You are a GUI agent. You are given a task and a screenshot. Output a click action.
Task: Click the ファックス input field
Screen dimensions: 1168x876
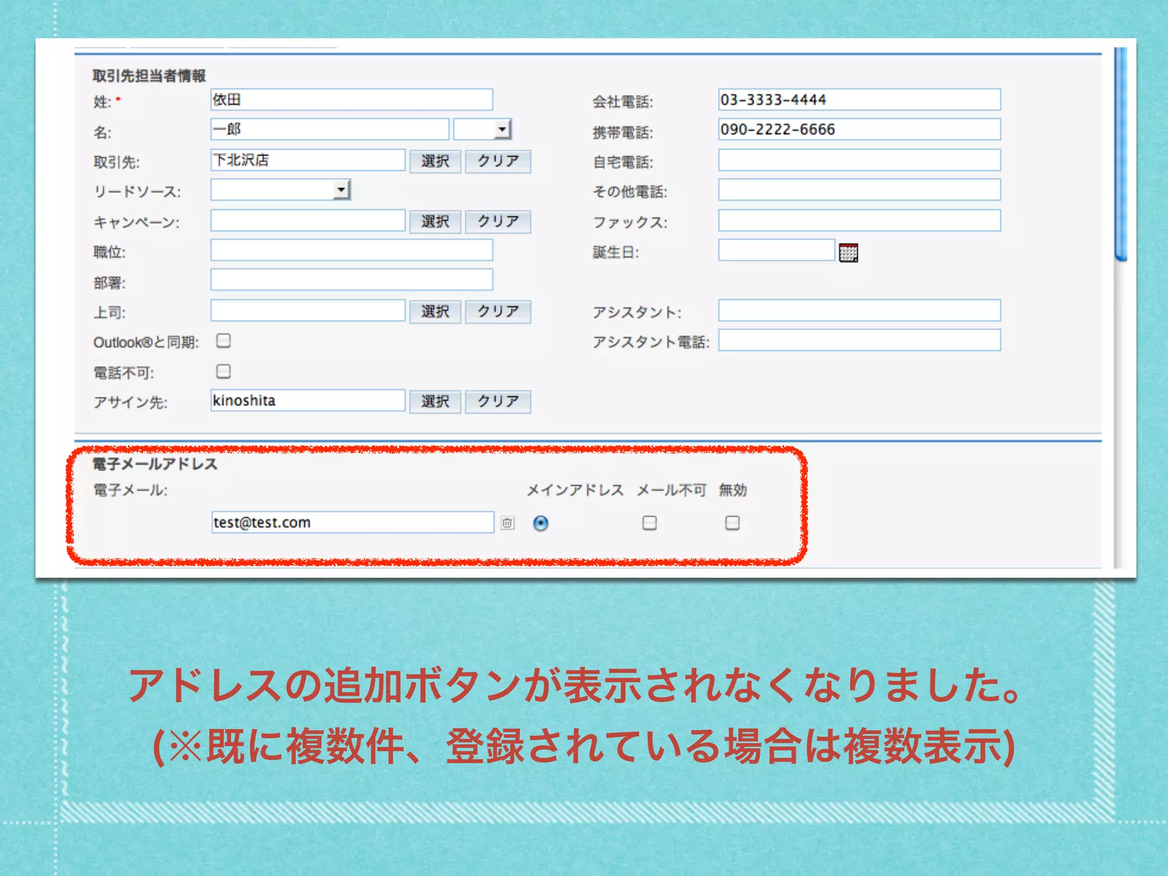point(859,220)
